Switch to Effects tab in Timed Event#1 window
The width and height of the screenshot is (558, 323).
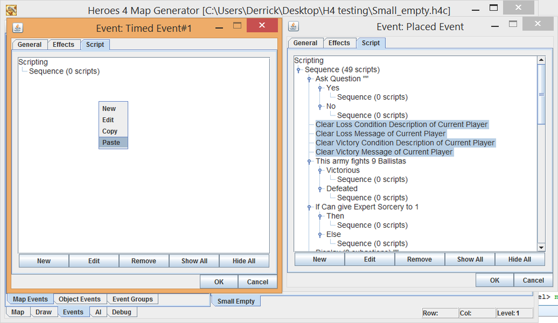(x=63, y=45)
